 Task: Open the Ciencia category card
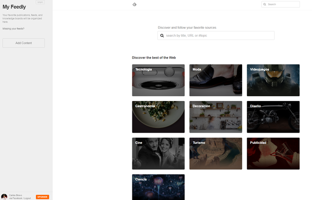click(158, 187)
